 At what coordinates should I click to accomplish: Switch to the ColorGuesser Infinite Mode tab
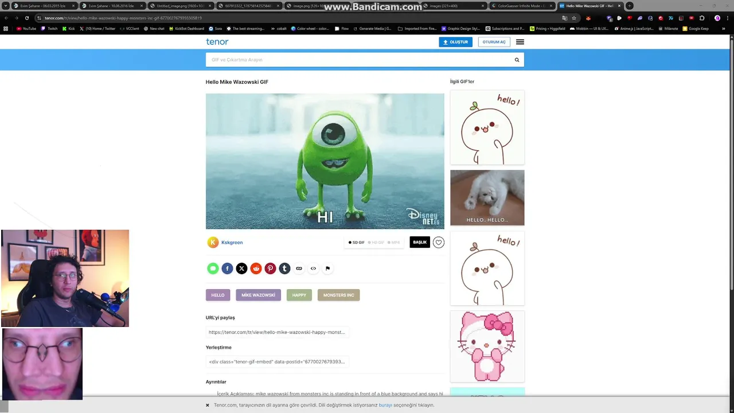[522, 6]
